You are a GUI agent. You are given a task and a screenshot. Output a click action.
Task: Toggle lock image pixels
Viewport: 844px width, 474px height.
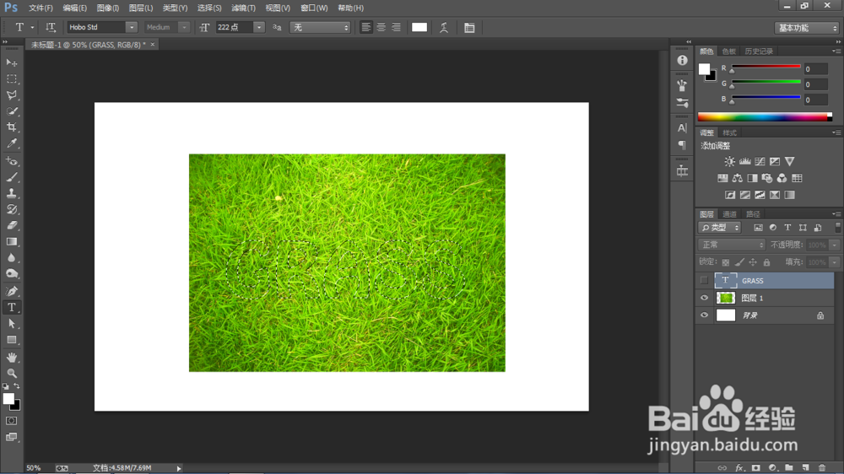point(739,262)
